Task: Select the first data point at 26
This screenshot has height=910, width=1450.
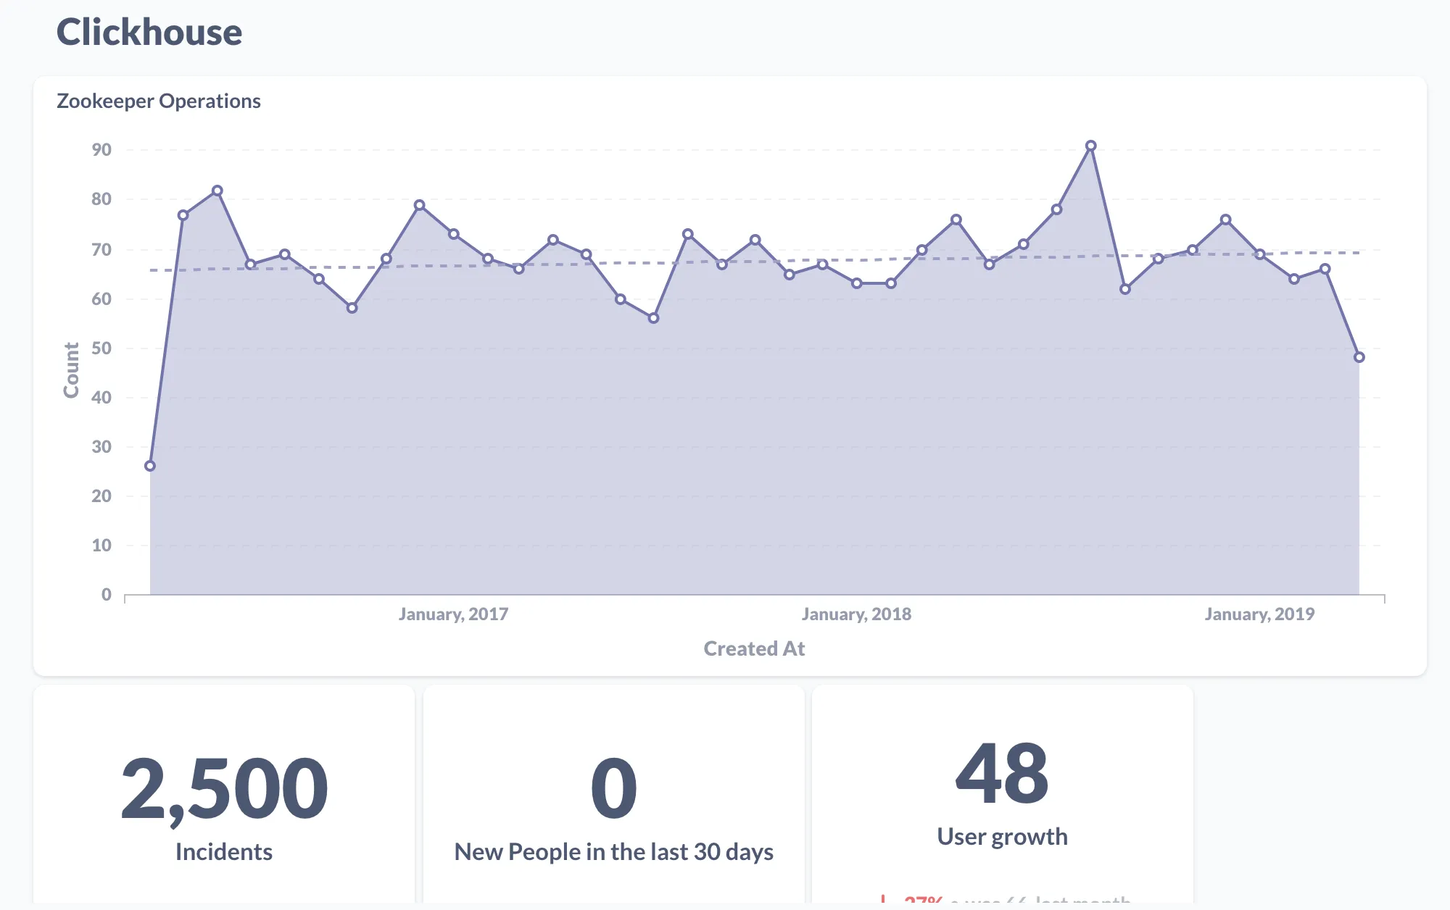Action: tap(150, 466)
